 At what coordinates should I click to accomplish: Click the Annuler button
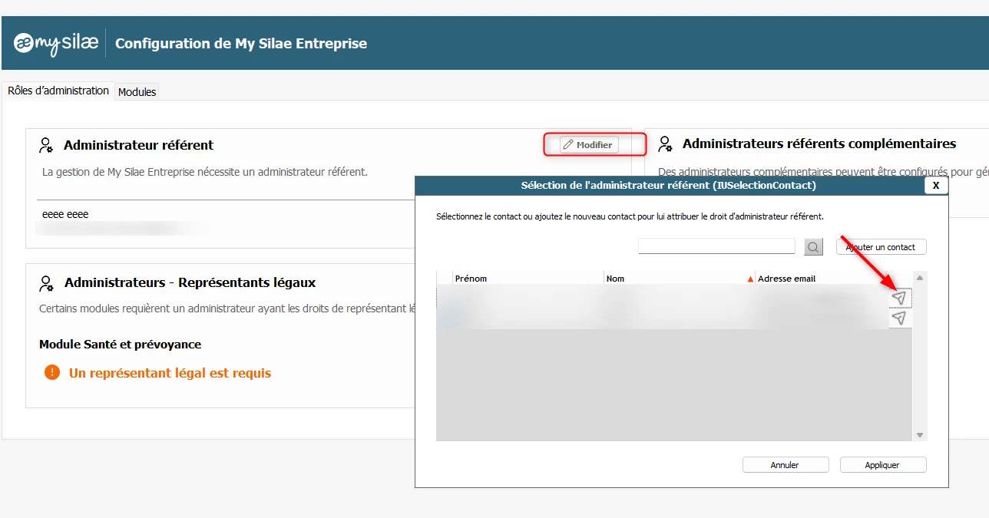coord(786,465)
